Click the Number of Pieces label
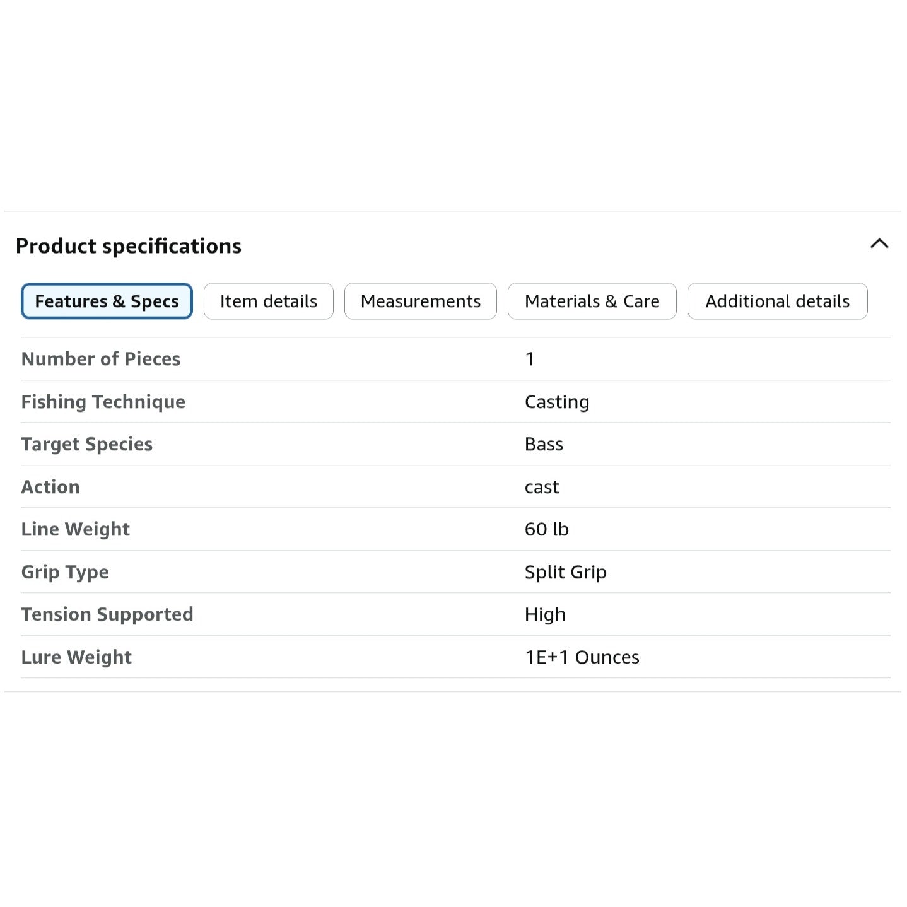 pyautogui.click(x=101, y=359)
